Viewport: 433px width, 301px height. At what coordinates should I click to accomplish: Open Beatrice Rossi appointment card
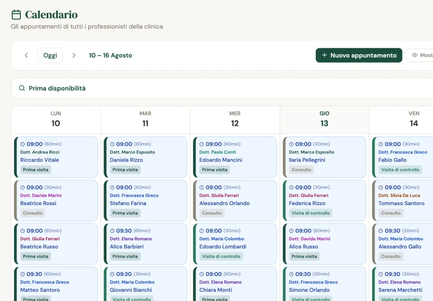click(x=56, y=200)
